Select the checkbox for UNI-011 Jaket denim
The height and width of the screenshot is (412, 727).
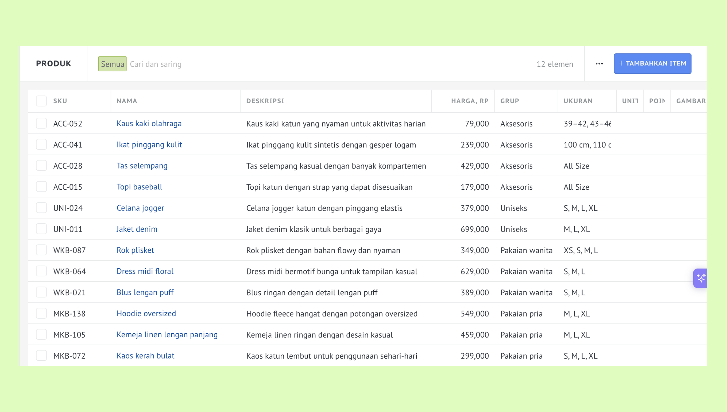coord(41,229)
